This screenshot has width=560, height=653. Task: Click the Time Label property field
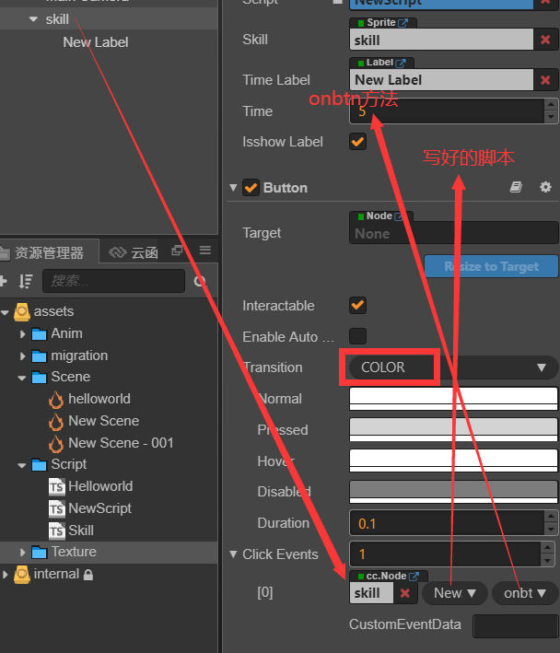441,80
